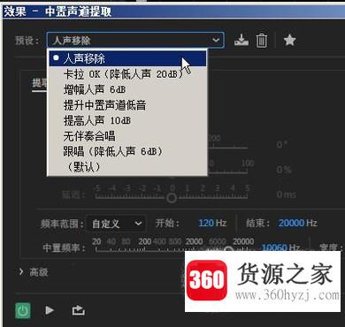Select 提升中置声道低音 preset
Image resolution: width=345 pixels, height=327 pixels.
pos(127,105)
